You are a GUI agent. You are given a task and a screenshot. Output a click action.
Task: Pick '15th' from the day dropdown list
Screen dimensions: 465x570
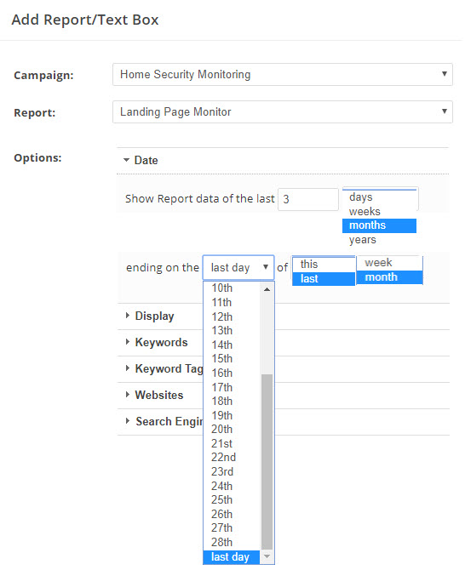[x=232, y=359]
